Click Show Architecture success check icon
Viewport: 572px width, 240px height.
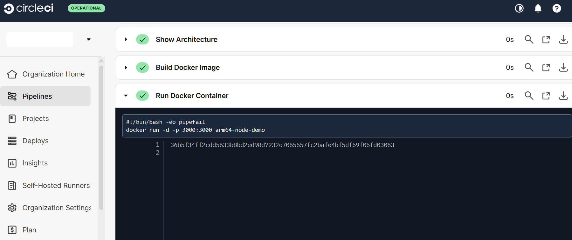tap(142, 39)
